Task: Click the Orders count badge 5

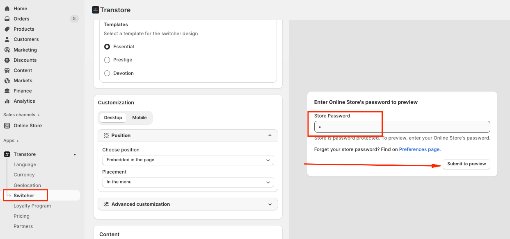Action: click(74, 19)
